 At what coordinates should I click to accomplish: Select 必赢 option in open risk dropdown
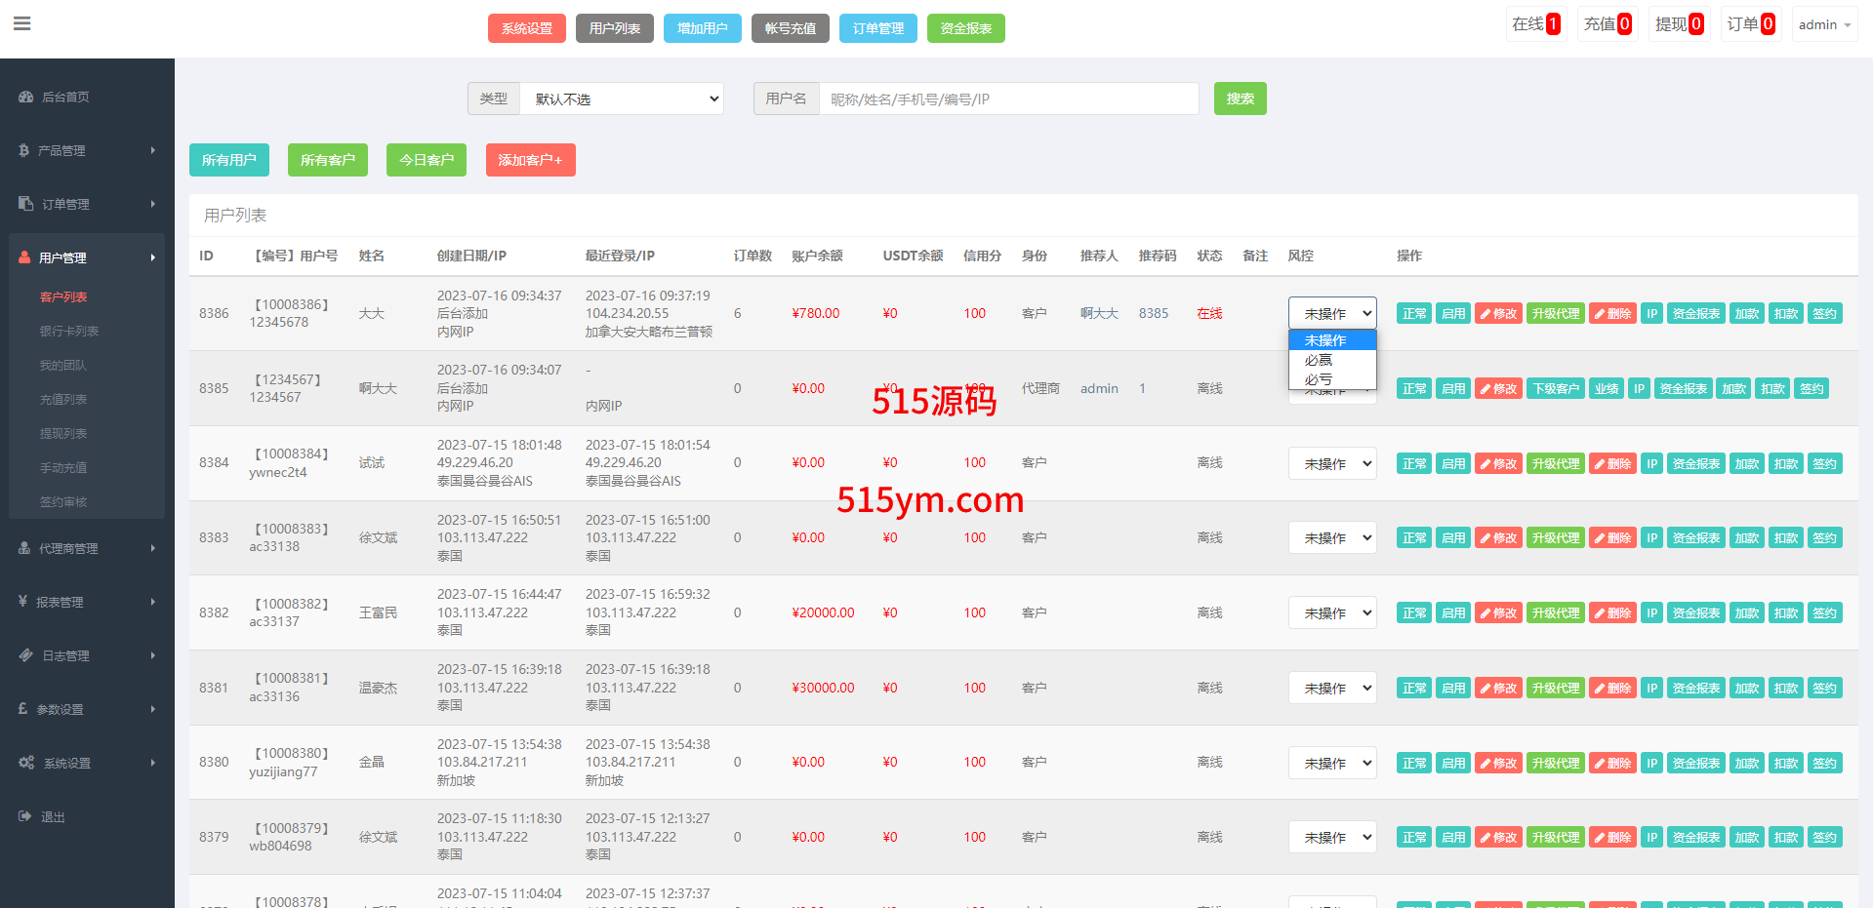1319,360
